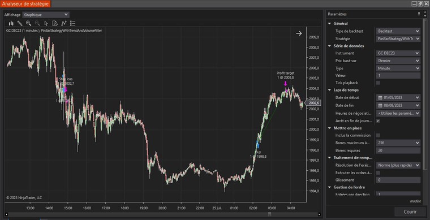This screenshot has width=430, height=220.
Task: Click the zoom in magnifier icon
Action: click(x=28, y=23)
